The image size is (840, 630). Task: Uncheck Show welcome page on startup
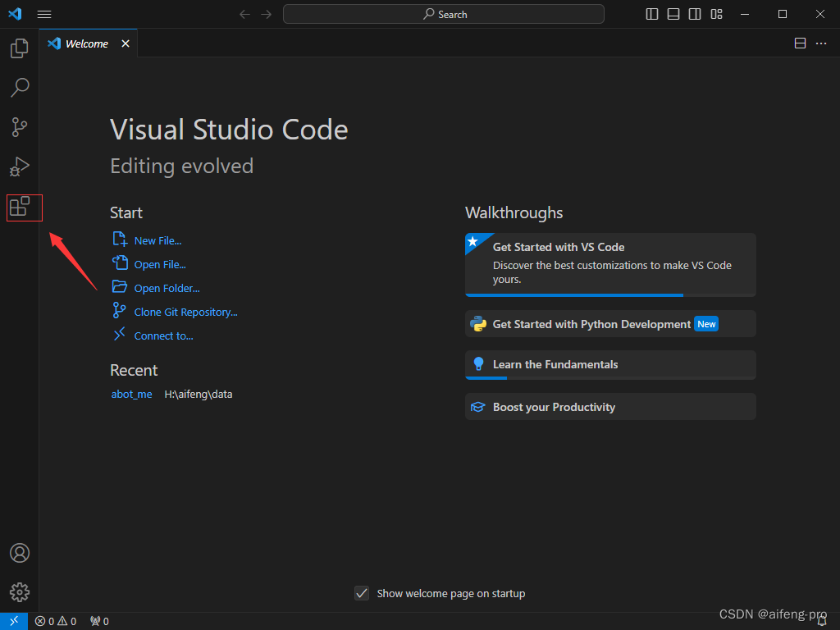[362, 593]
